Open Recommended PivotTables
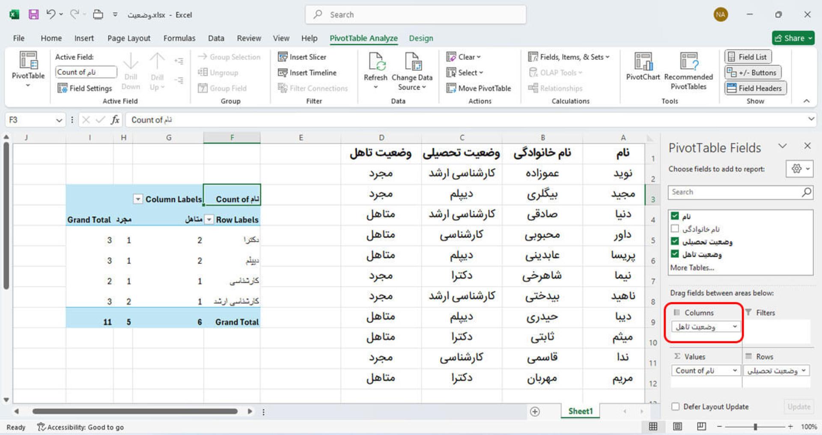 [688, 71]
